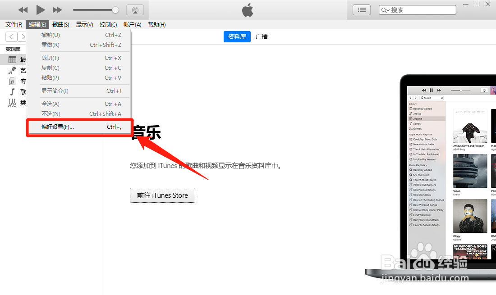Go back using the left navigation chevron
This screenshot has height=295, width=496.
click(11, 36)
